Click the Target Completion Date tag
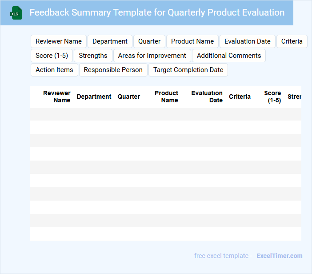 point(188,70)
